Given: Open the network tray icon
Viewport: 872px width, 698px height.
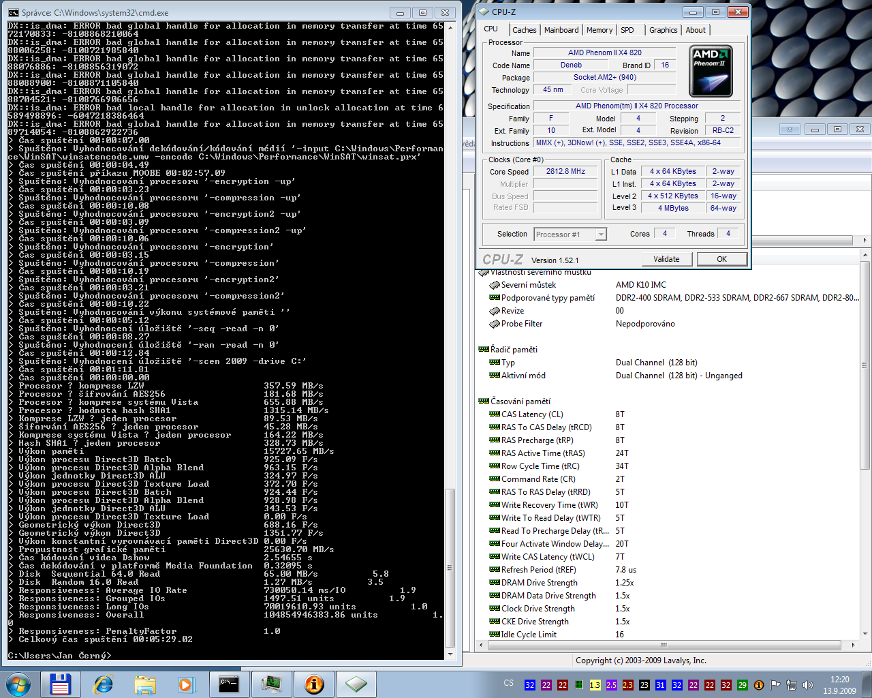Looking at the screenshot, I should 792,685.
